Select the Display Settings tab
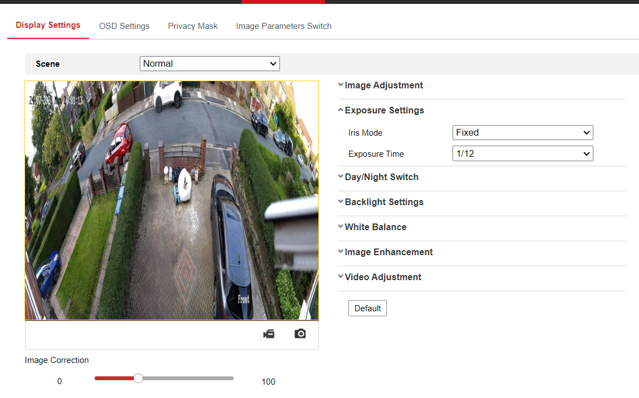The height and width of the screenshot is (398, 639). click(48, 25)
